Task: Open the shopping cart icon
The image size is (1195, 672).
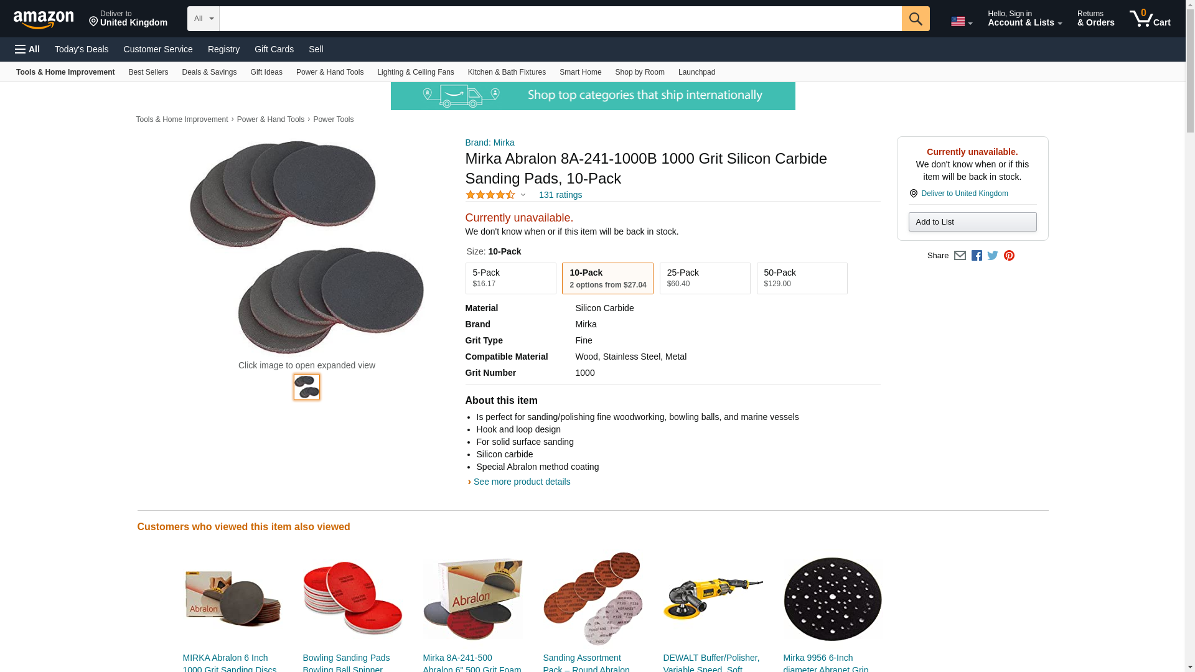Action: (x=1150, y=19)
